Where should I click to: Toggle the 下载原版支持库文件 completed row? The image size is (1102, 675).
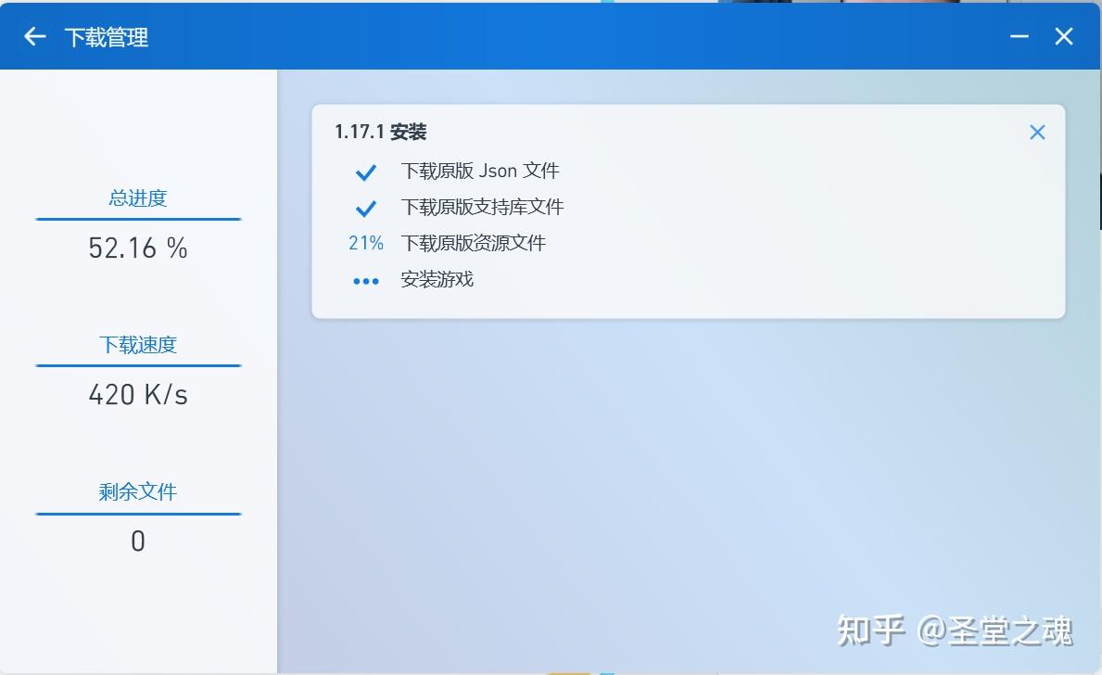[x=483, y=208]
